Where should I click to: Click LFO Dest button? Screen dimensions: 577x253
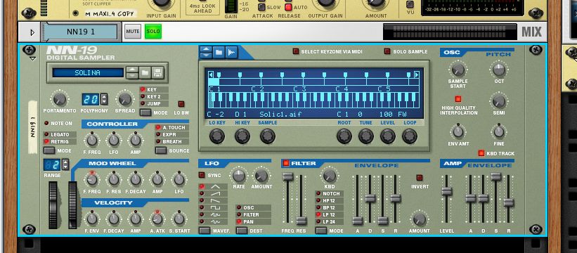(x=242, y=231)
